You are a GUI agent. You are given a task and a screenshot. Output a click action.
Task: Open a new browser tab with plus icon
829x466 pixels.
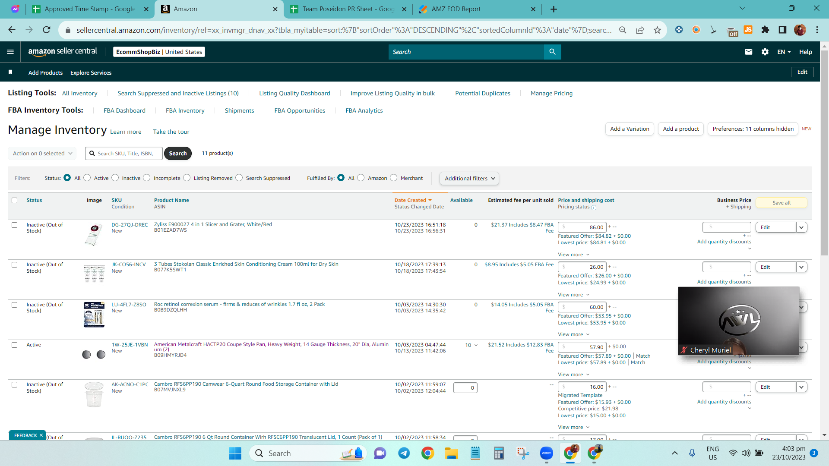point(554,9)
